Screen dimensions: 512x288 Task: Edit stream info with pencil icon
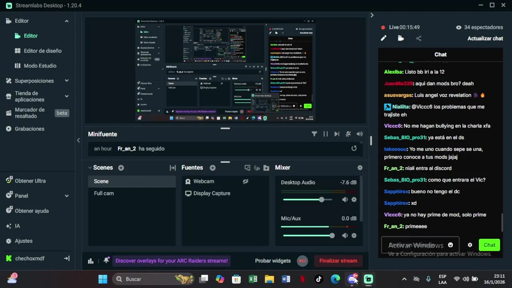384,38
